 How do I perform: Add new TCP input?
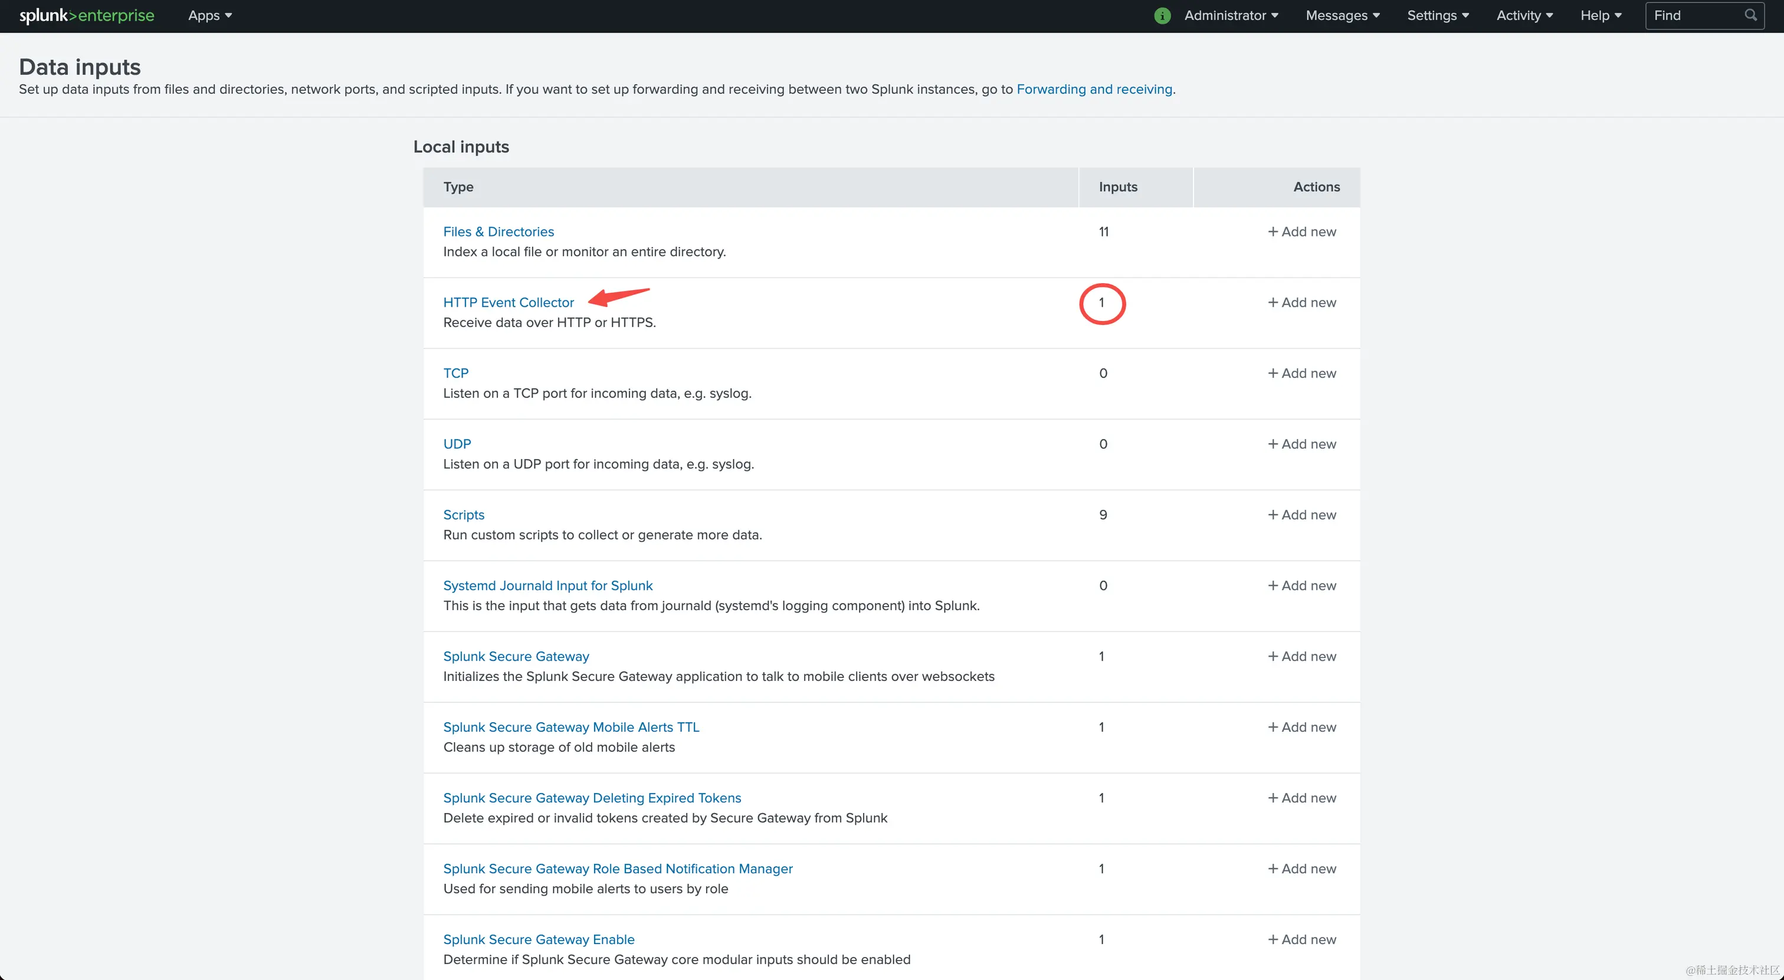click(1301, 373)
